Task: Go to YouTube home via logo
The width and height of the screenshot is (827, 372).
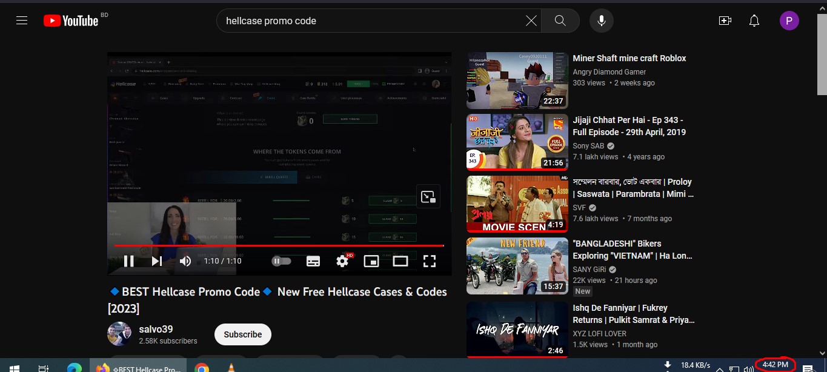Action: [x=71, y=21]
